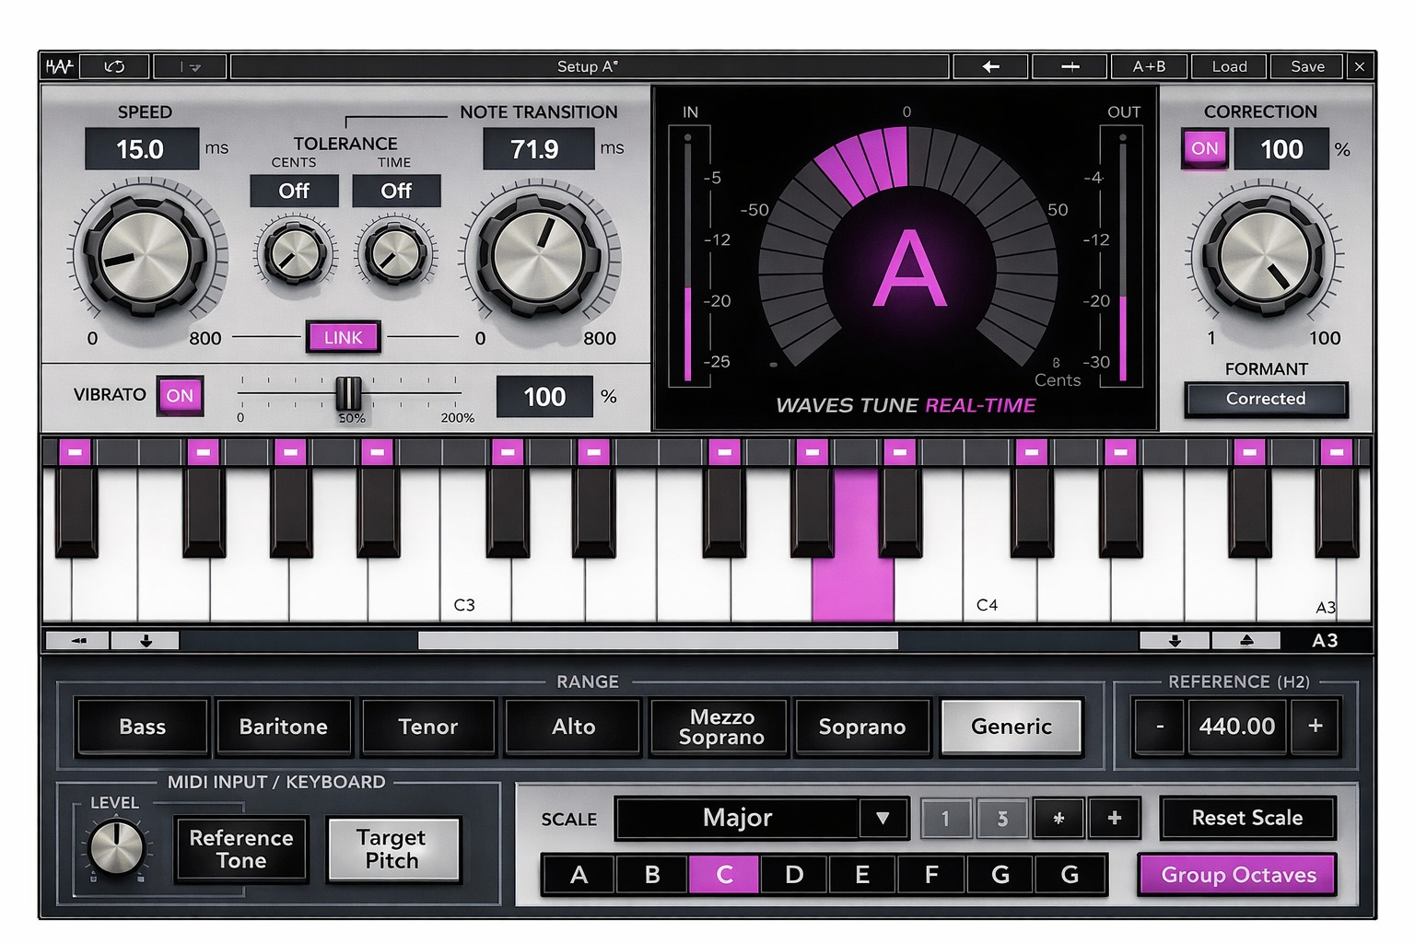The image size is (1415, 943).
Task: Toggle the LINK button between speed knobs
Action: pos(343,338)
